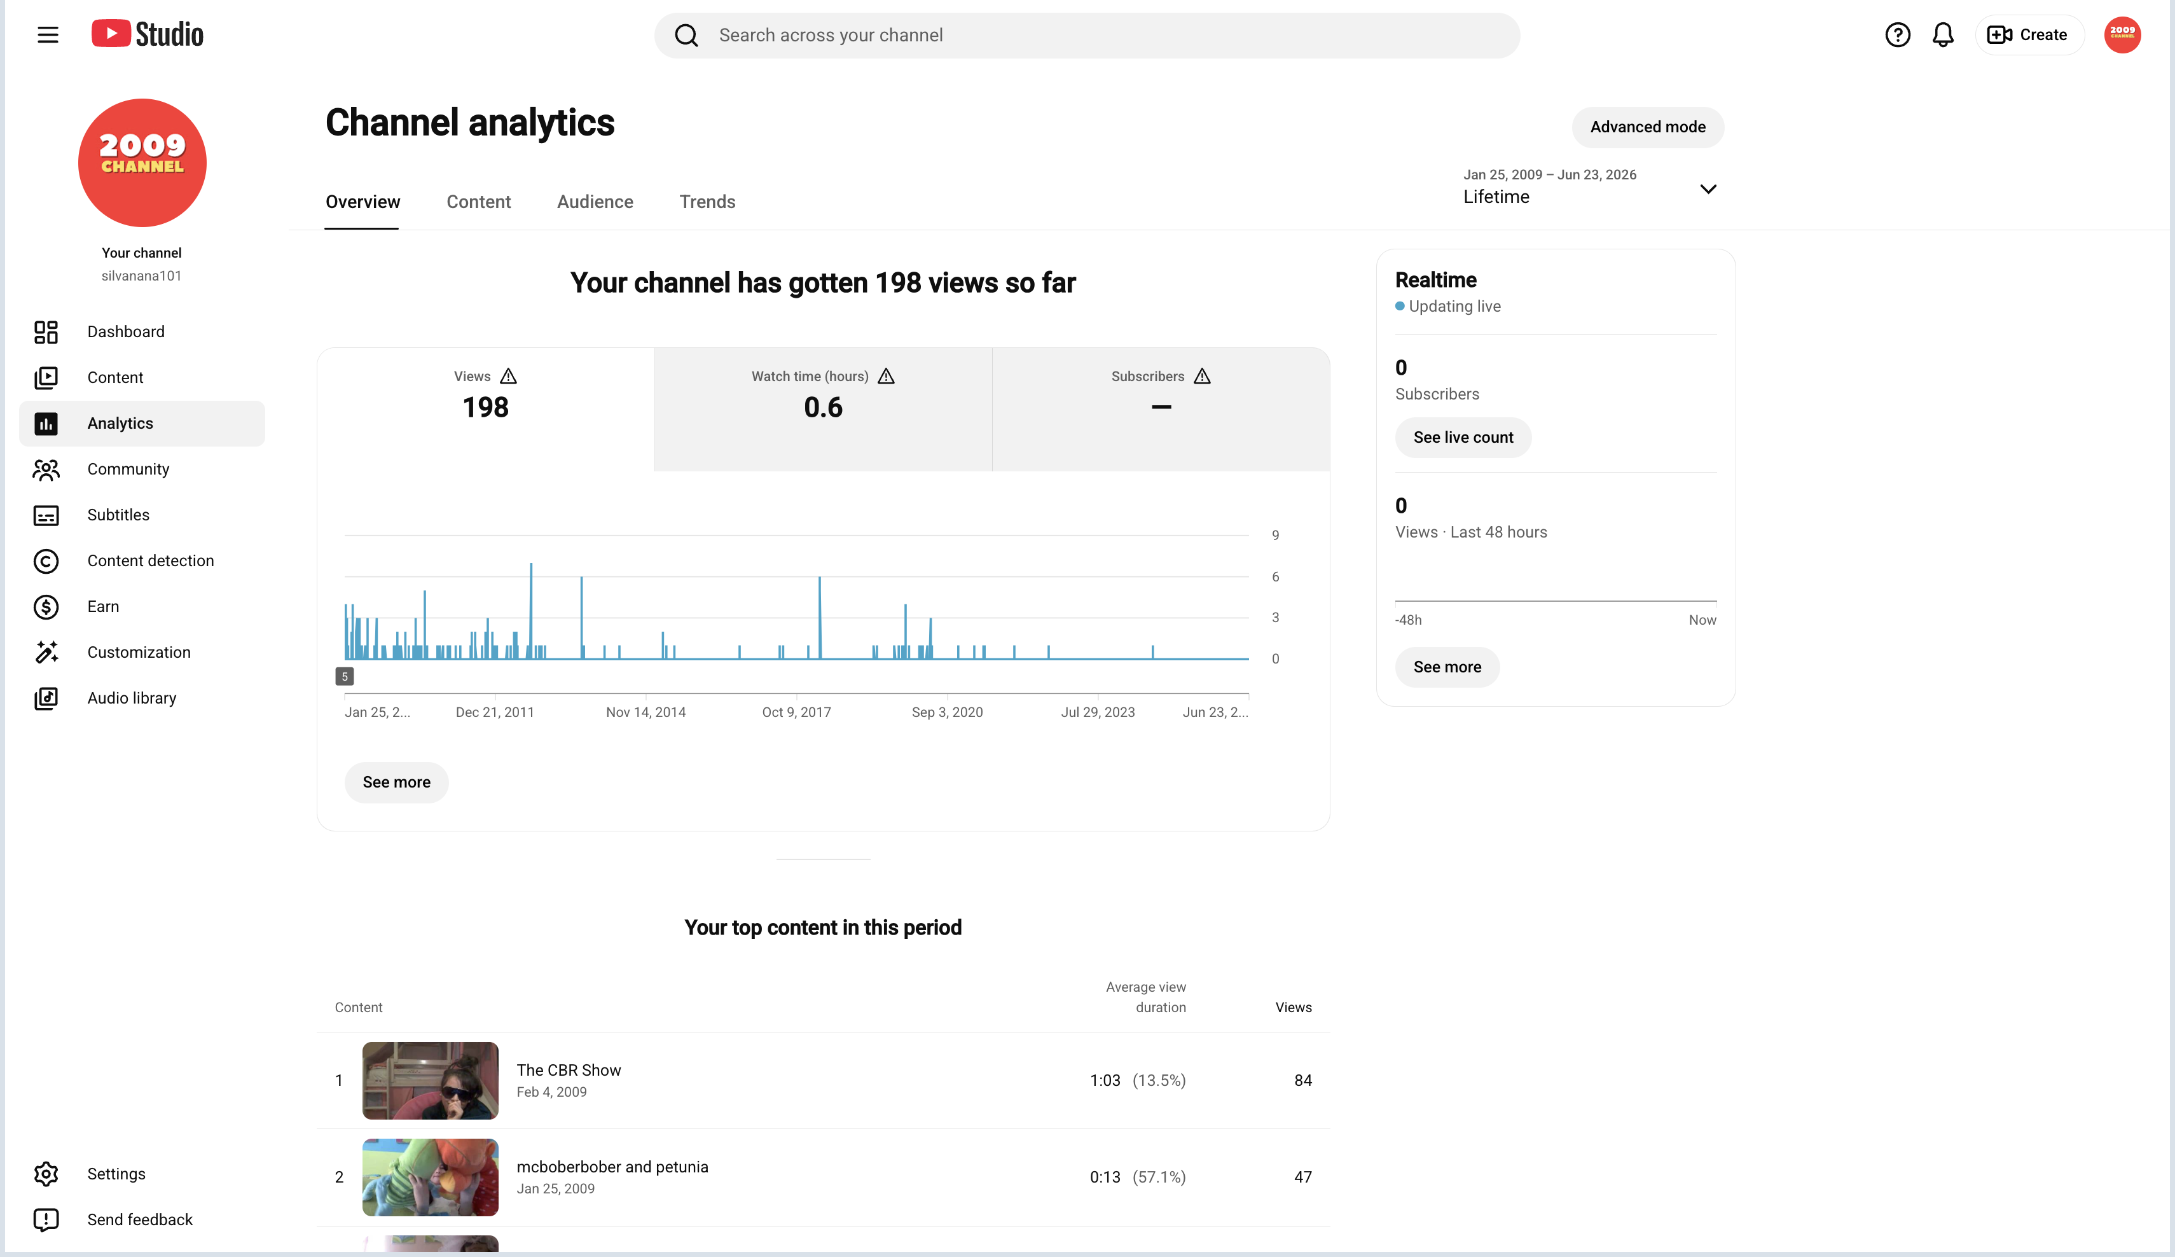Click the Settings label in sidebar
Viewport: 2175px width, 1257px height.
[x=116, y=1173]
